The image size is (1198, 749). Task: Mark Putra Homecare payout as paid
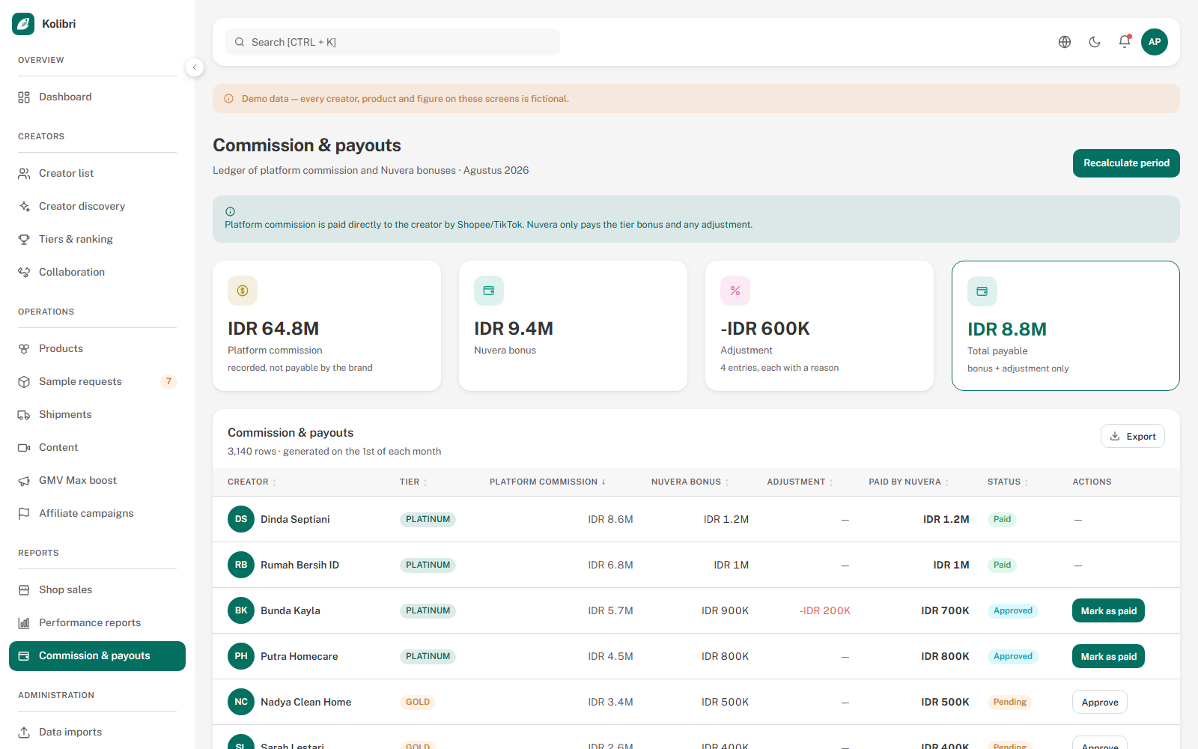pyautogui.click(x=1108, y=657)
